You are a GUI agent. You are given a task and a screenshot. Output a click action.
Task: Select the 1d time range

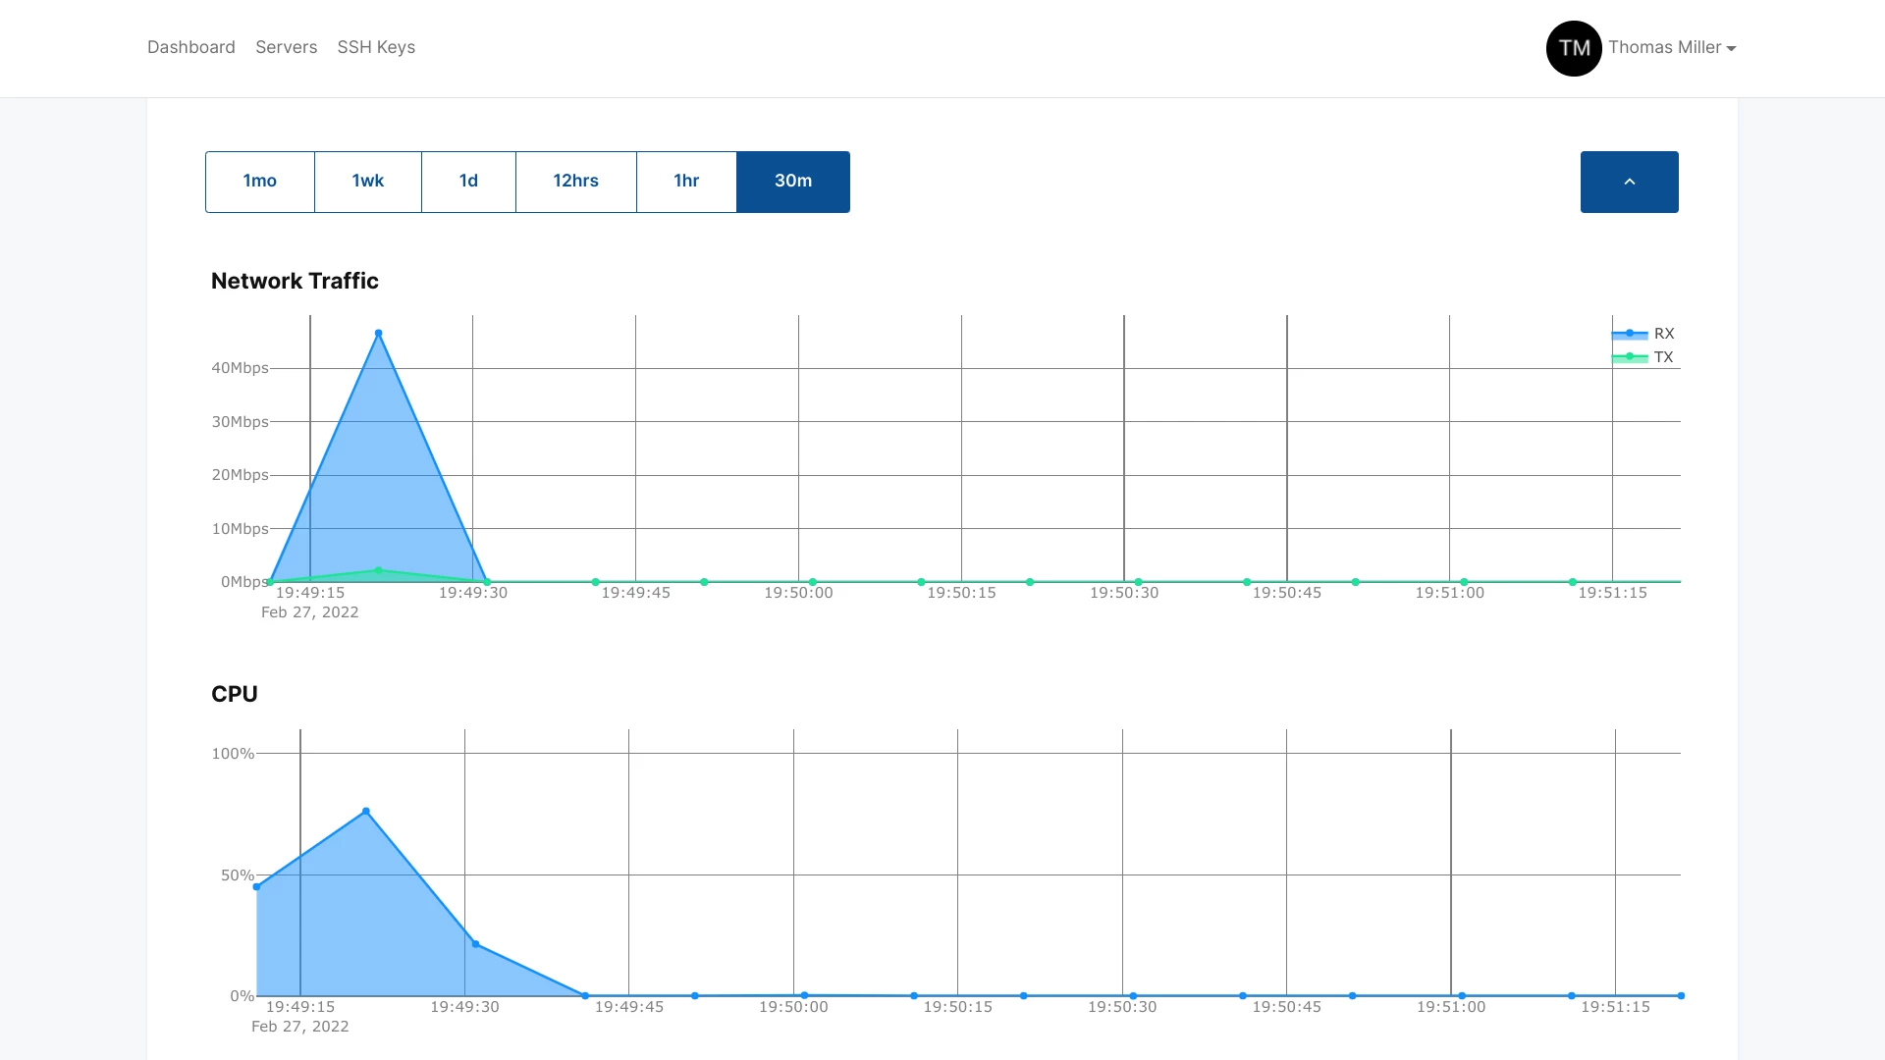[468, 182]
